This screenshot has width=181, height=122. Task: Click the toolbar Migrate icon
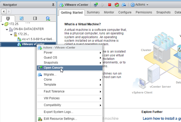pyautogui.click(x=124, y=5)
